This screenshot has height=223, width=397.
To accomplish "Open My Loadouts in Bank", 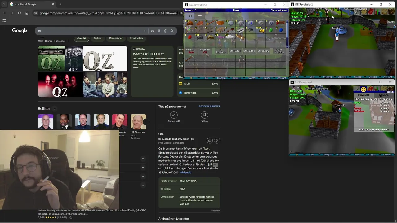I will click(221, 51).
